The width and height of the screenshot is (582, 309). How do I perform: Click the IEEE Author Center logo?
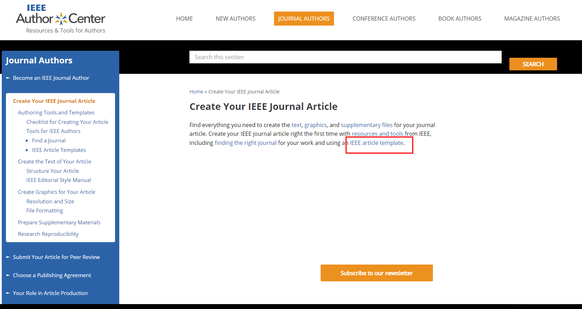point(60,15)
